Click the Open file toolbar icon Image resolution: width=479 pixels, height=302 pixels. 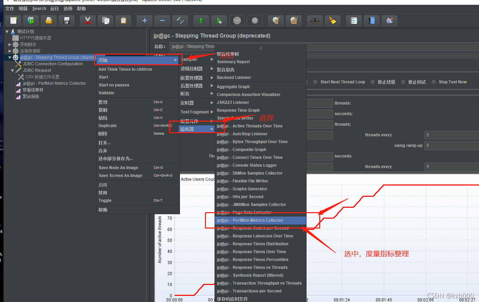coord(49,21)
